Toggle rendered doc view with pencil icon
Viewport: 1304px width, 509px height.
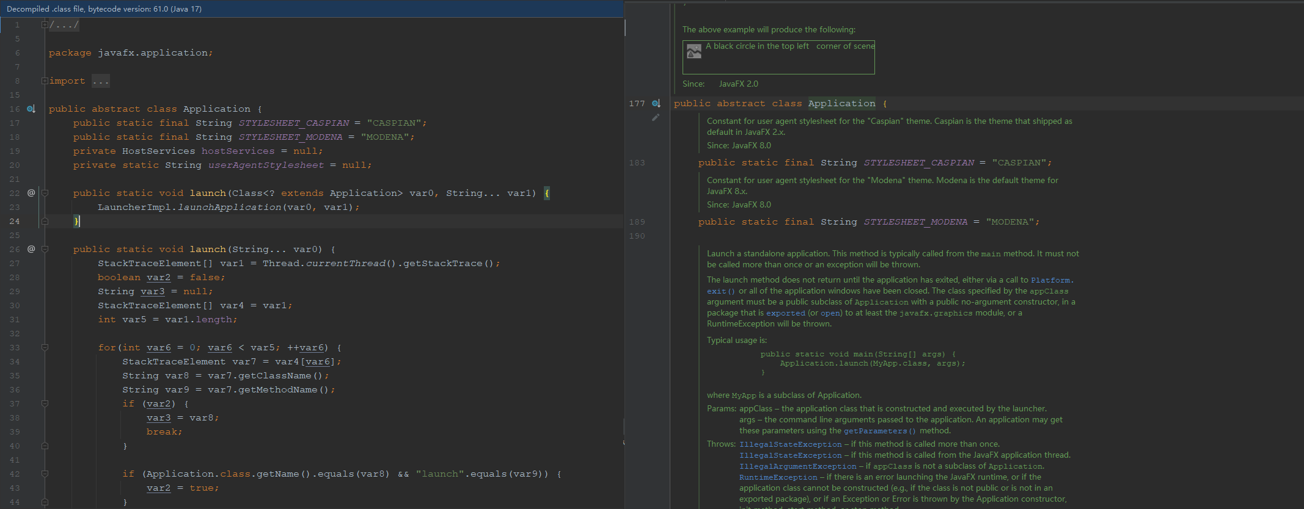click(x=656, y=117)
